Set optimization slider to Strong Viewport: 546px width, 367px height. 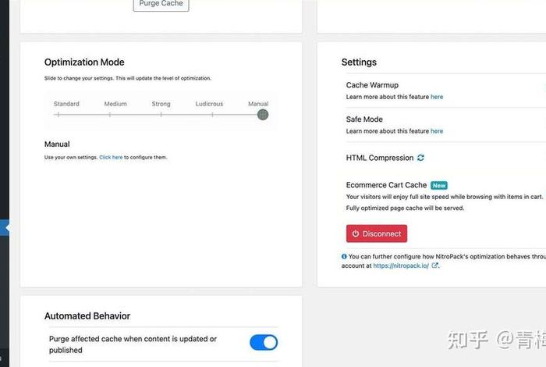(161, 114)
